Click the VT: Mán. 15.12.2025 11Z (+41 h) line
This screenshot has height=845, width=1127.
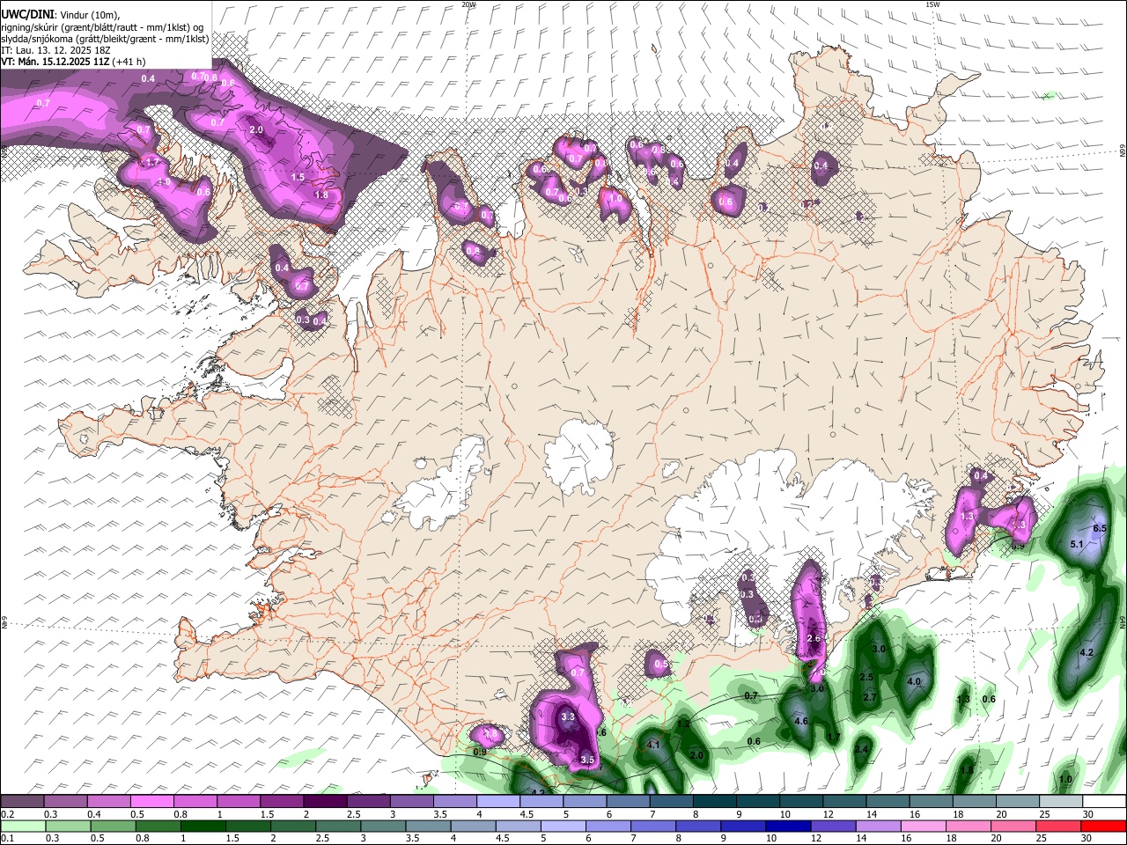click(73, 62)
